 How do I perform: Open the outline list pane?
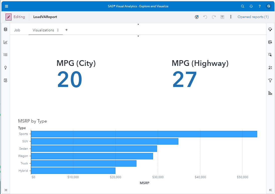point(6,55)
